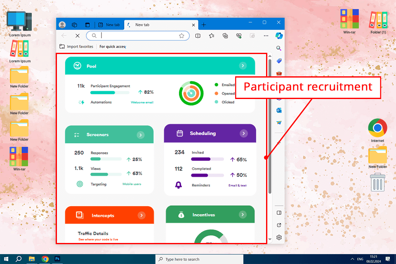Expand the Screeners card arrow
396x264 pixels.
tap(141, 135)
